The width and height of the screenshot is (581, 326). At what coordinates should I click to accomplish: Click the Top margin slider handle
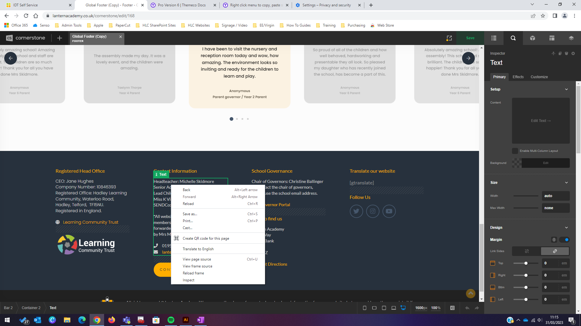click(x=526, y=263)
